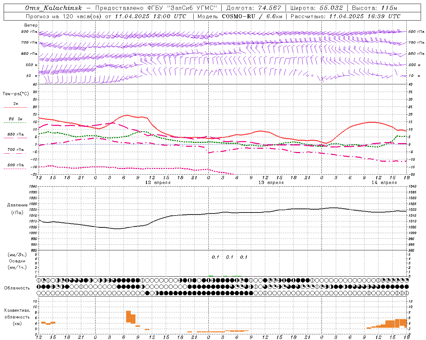Click the Ветер panel label
Image resolution: width=426 pixels, height=340 pixels.
click(31, 25)
